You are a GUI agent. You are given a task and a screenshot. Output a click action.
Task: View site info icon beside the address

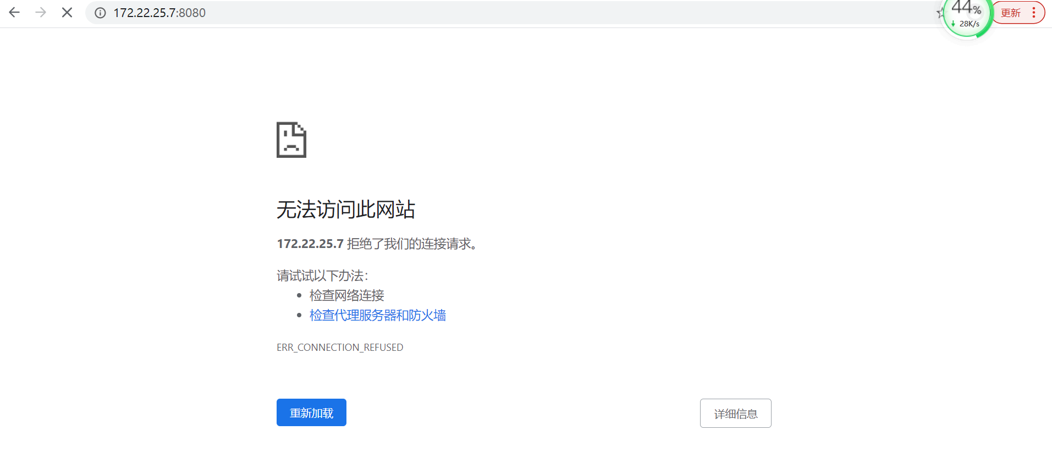[x=100, y=13]
